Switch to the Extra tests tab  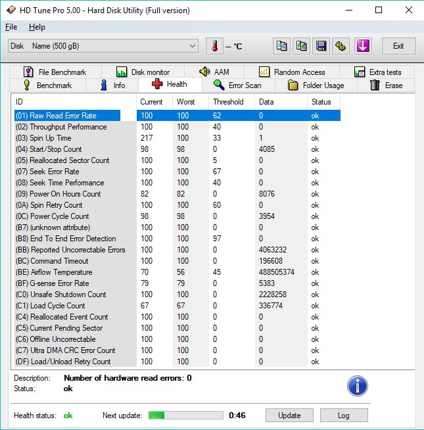tap(377, 72)
